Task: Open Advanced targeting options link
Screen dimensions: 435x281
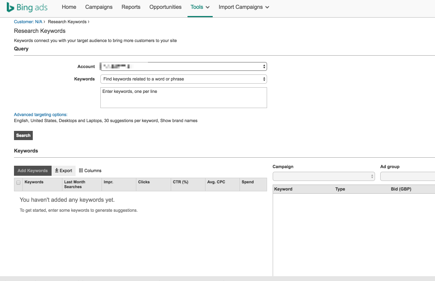Action: [x=41, y=114]
